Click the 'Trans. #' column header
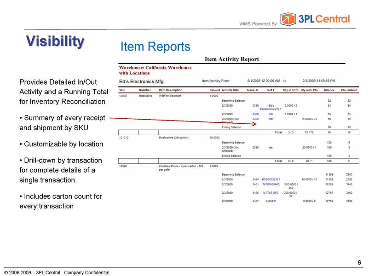 pyautogui.click(x=252, y=90)
